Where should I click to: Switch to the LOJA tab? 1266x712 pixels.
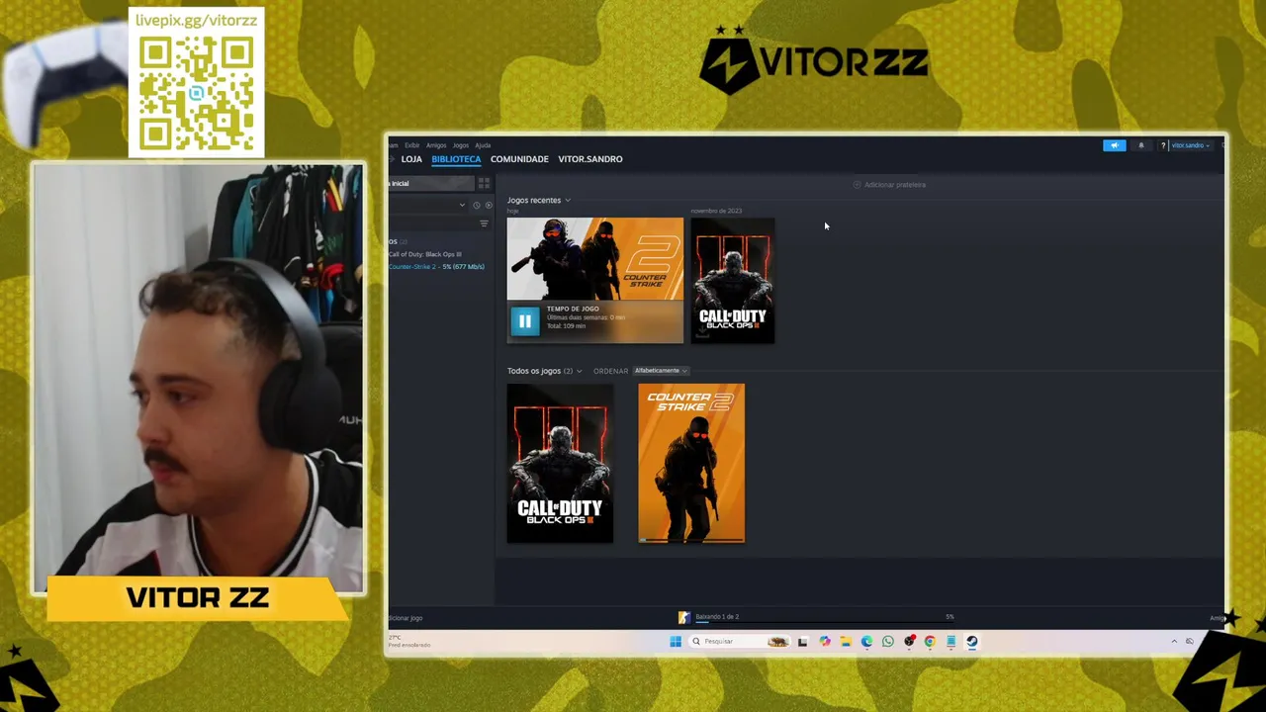click(411, 159)
